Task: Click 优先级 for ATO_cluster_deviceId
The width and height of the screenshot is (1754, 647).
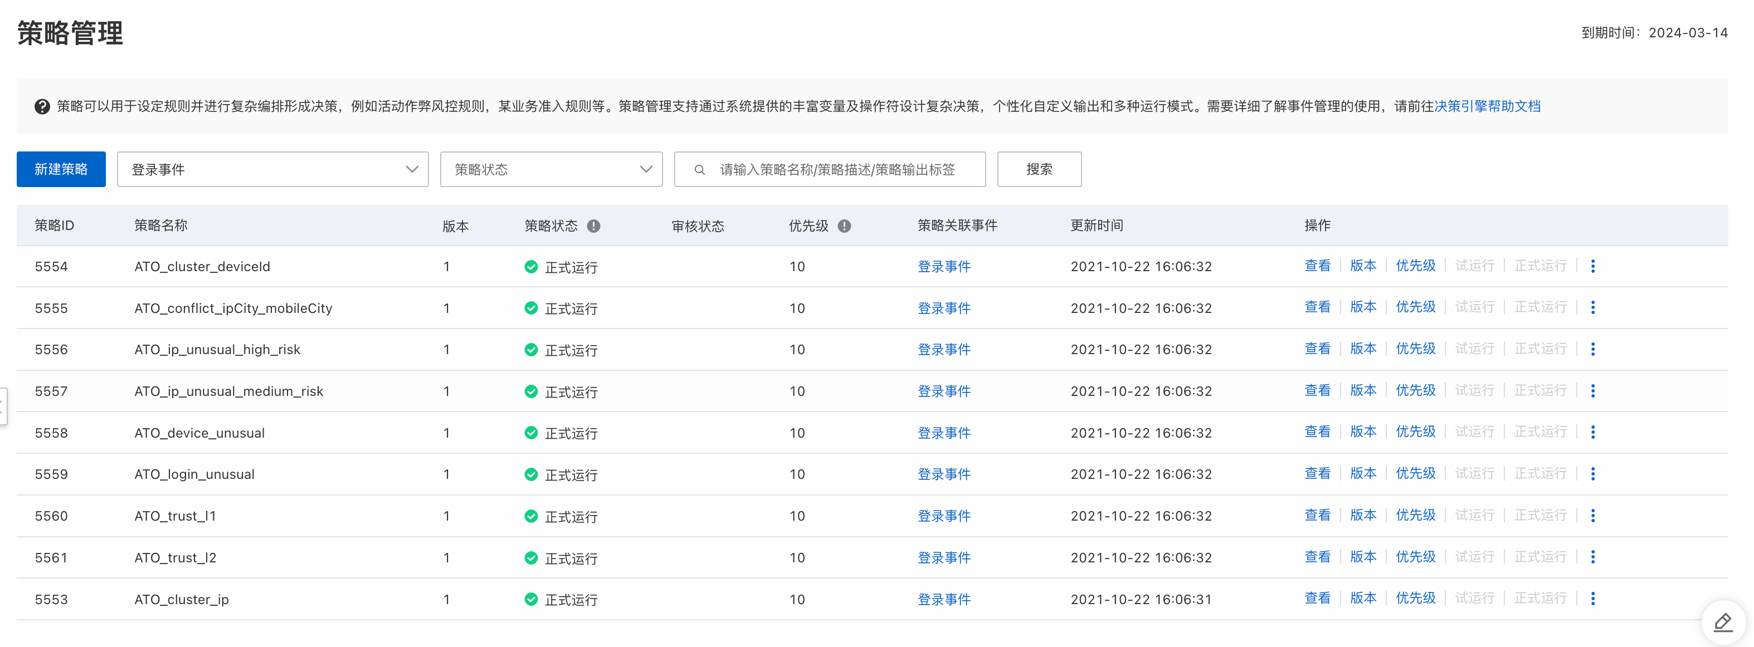Action: pos(1416,266)
